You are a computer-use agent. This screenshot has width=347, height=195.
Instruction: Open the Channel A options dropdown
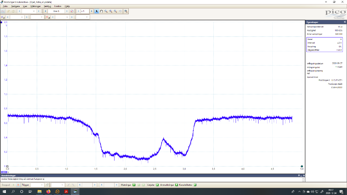pos(3,17)
